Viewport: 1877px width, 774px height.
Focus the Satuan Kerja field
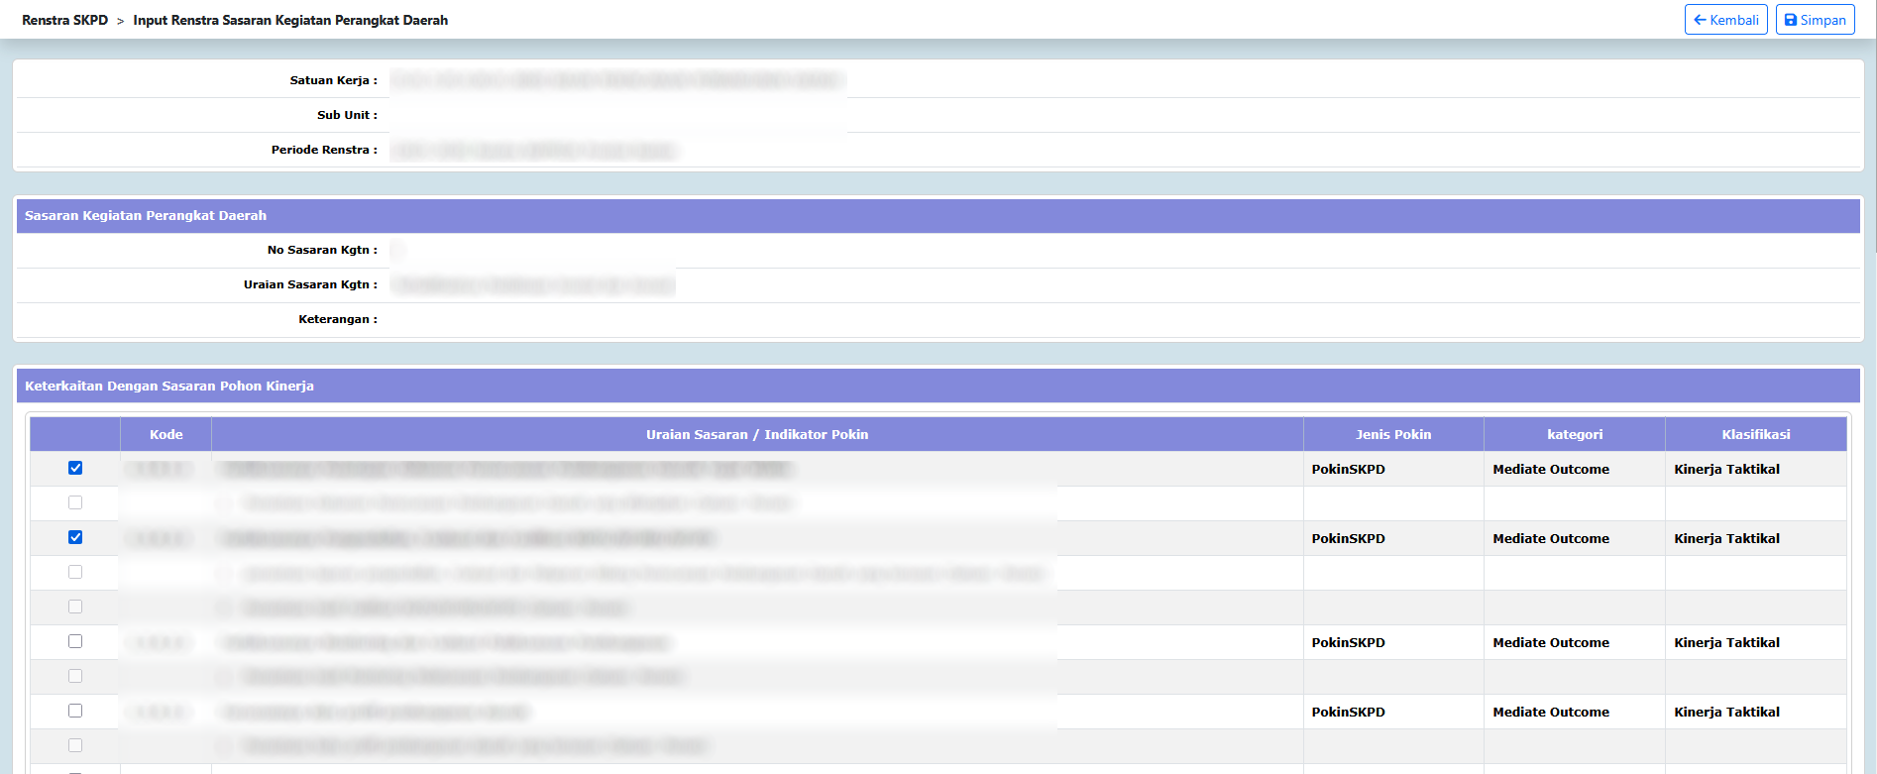pyautogui.click(x=616, y=80)
